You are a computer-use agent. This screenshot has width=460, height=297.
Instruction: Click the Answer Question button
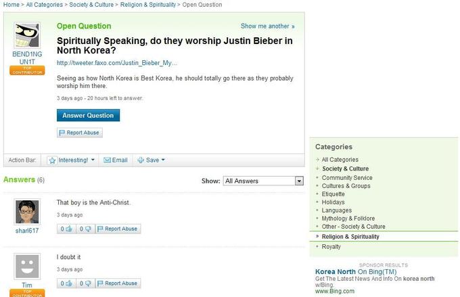click(x=88, y=115)
